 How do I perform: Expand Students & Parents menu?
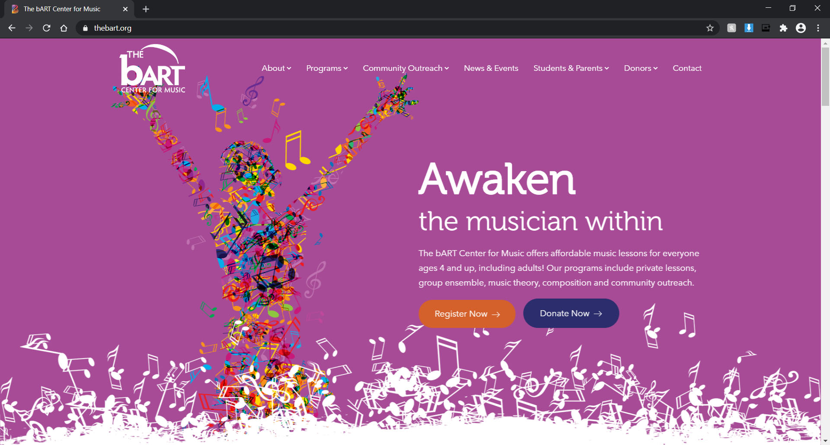click(x=571, y=68)
